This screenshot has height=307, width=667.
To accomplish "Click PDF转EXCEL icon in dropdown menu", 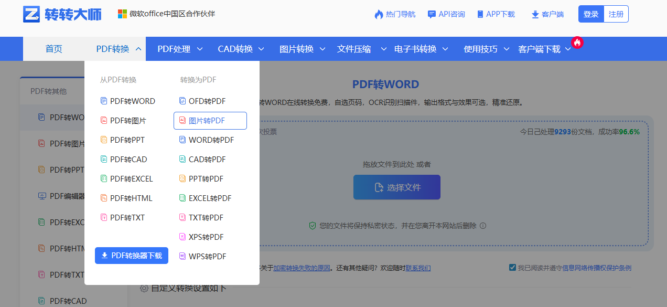I will click(x=104, y=179).
